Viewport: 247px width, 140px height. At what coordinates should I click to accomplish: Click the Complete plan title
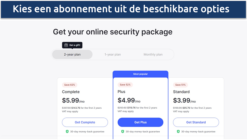pyautogui.click(x=71, y=92)
